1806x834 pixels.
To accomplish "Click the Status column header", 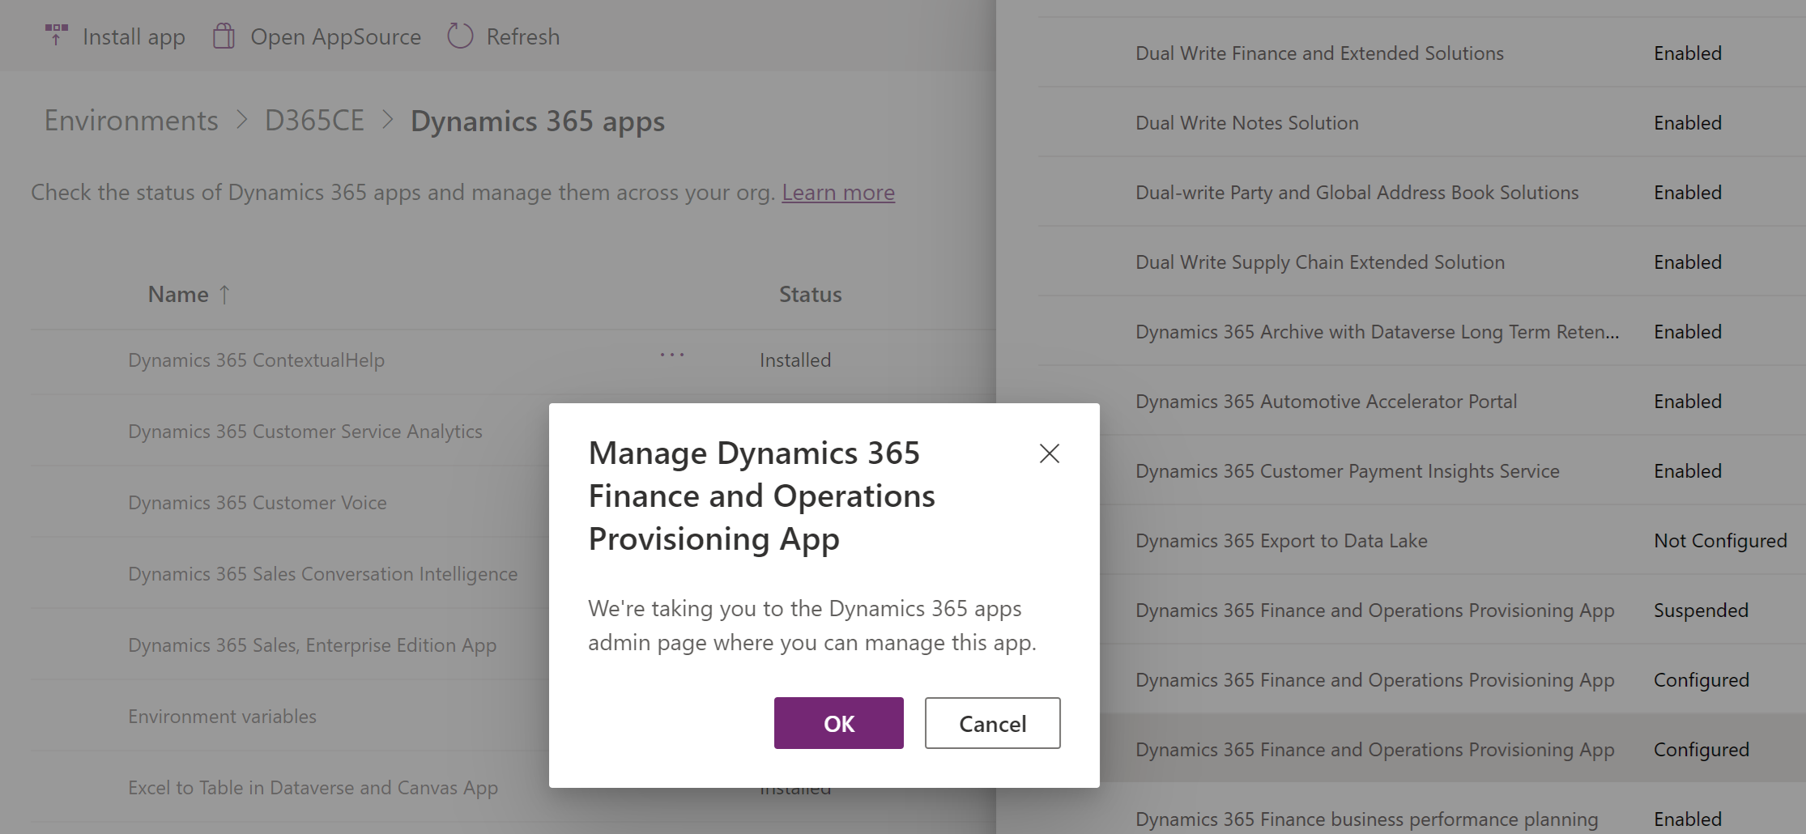I will click(x=810, y=295).
